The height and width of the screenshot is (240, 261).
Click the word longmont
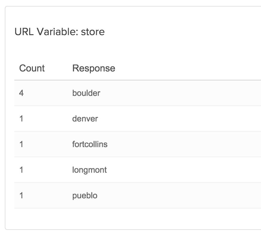[90, 170]
